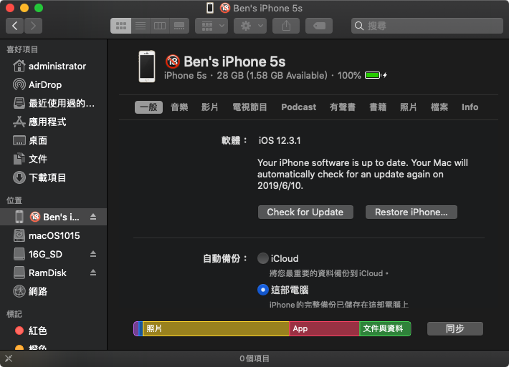This screenshot has height=367, width=509.
Task: Switch to gallery view
Action: pos(179,26)
